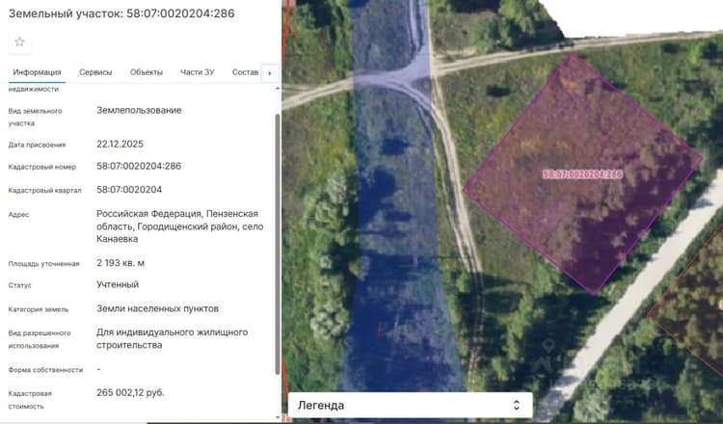
Task: Expand the Легенда dropdown
Action: (x=410, y=405)
